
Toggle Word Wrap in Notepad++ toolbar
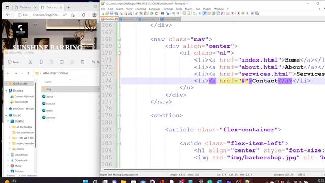point(194,13)
